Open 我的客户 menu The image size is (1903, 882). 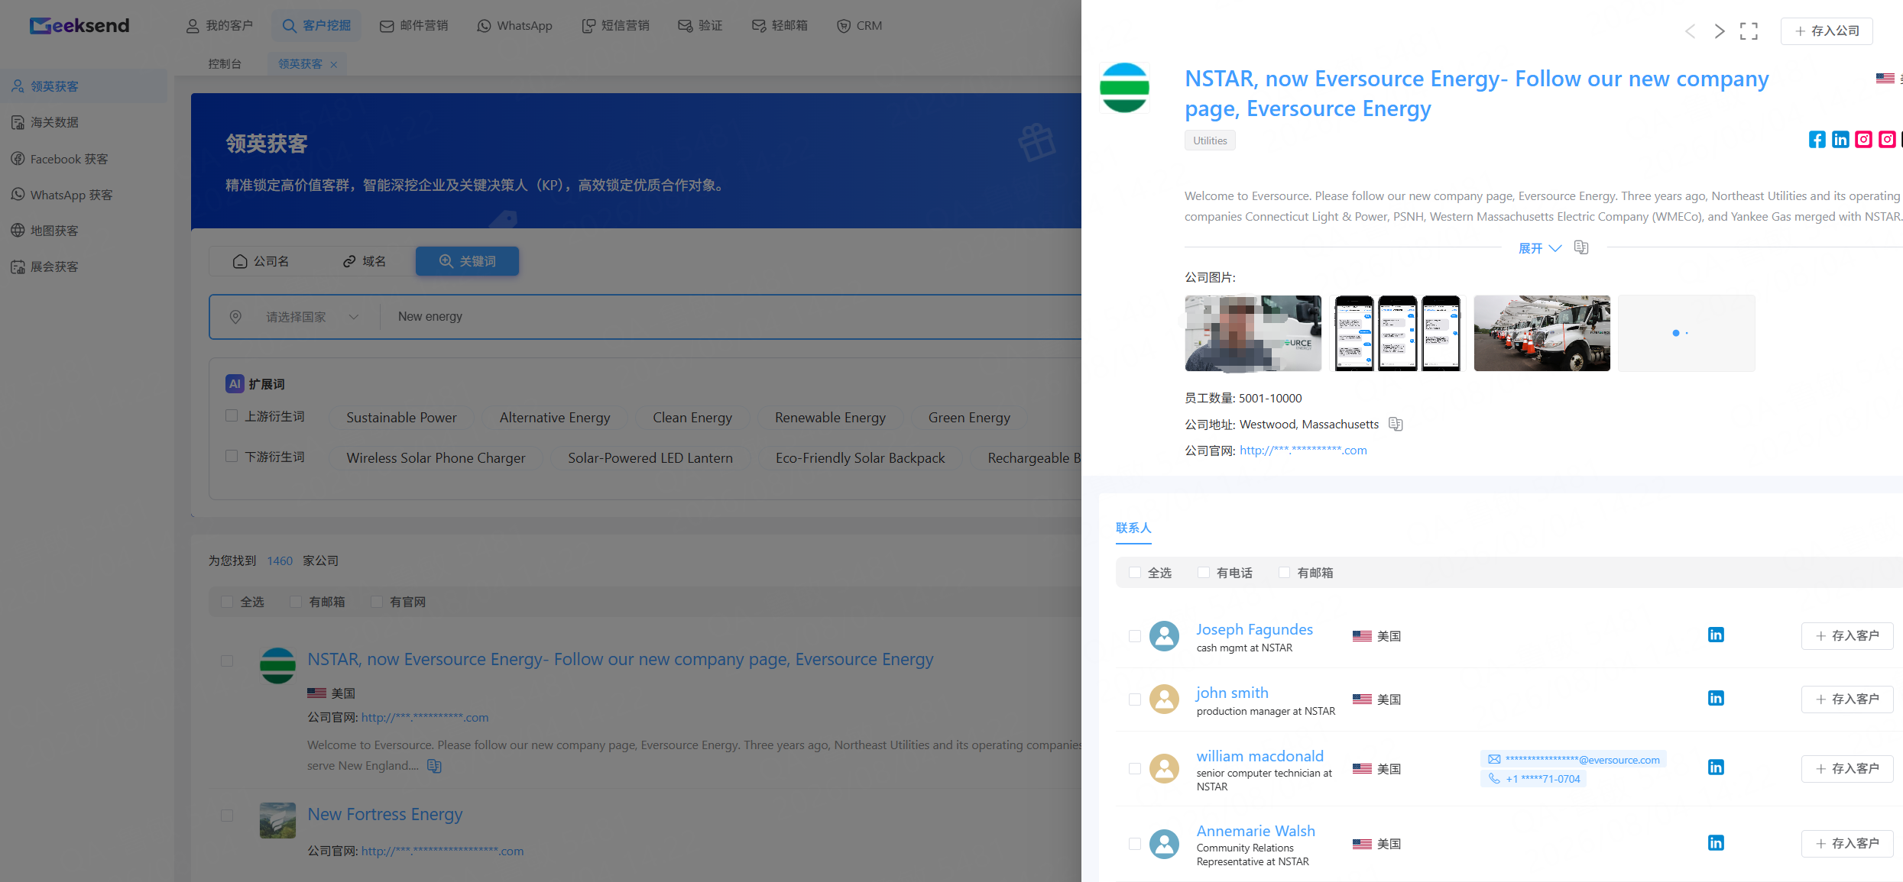(219, 25)
